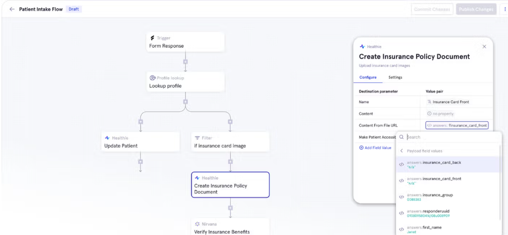Image resolution: width=508 pixels, height=235 pixels.
Task: Select the Configure tab
Action: pos(368,77)
